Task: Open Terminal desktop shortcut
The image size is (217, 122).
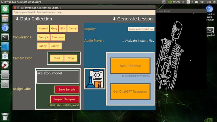Action: (211, 32)
